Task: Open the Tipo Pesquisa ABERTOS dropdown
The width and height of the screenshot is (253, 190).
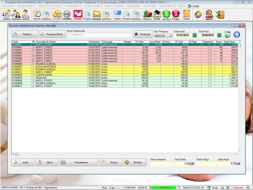Action: coord(163,36)
